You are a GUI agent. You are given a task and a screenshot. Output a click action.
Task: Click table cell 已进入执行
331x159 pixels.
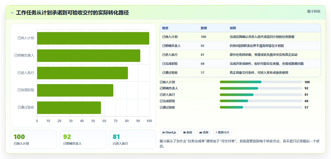[170, 55]
